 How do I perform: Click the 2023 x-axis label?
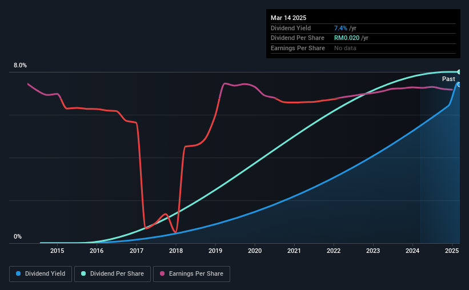373,251
